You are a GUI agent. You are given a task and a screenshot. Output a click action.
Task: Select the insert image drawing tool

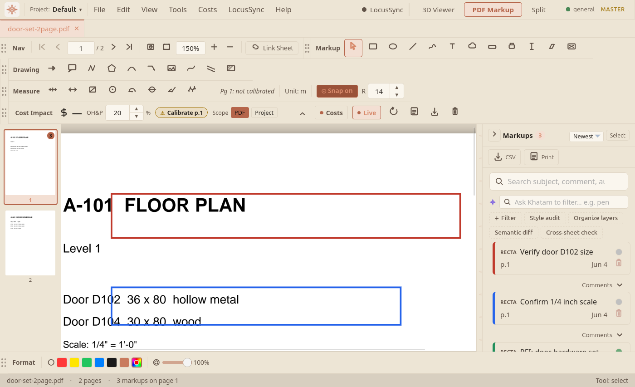pos(171,69)
